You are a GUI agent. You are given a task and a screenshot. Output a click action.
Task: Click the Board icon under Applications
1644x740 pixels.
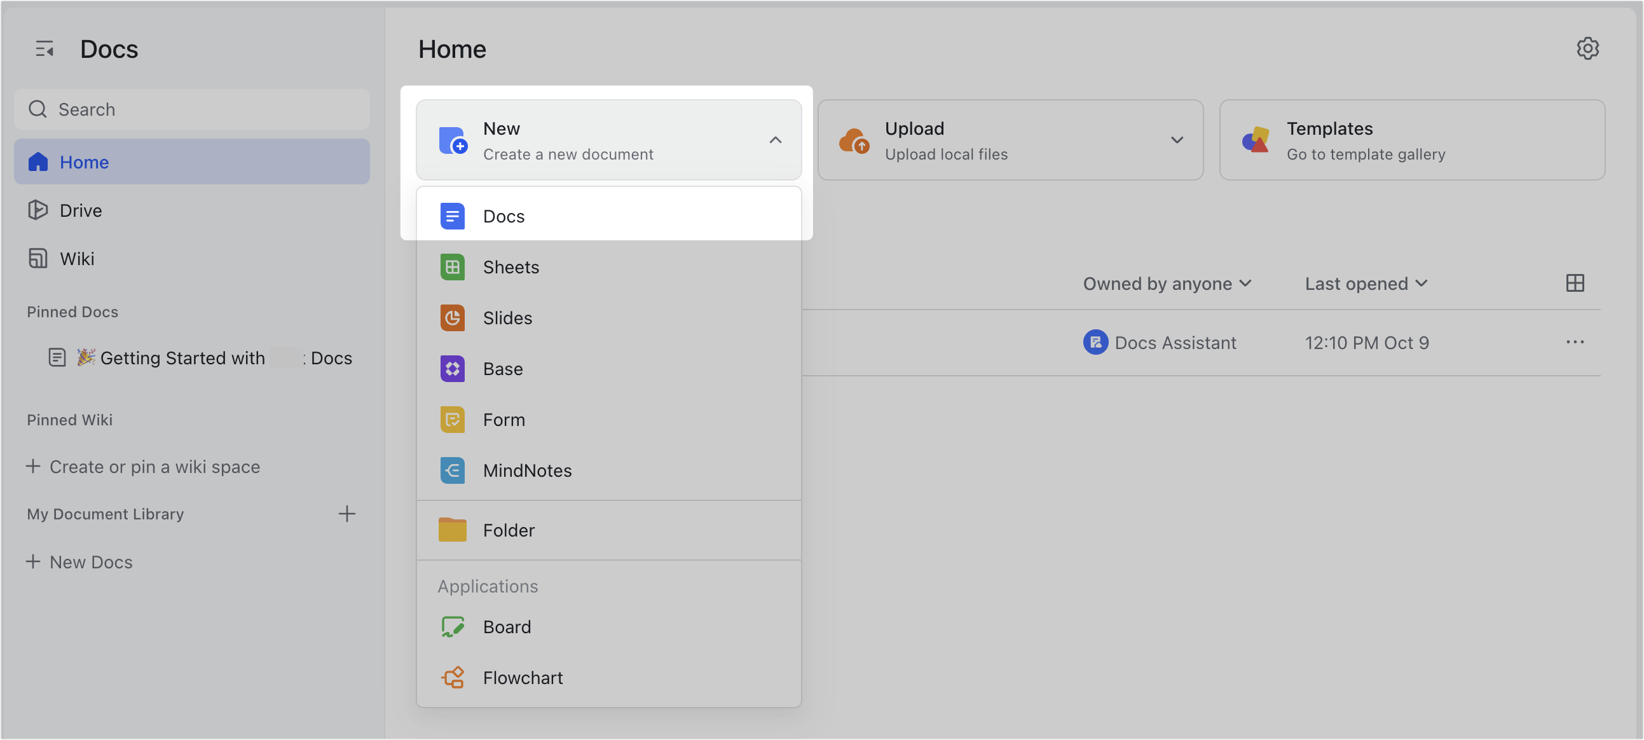[x=453, y=627]
